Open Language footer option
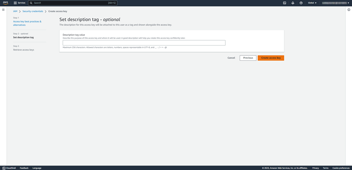The width and height of the screenshot is (352, 170). tap(37, 168)
